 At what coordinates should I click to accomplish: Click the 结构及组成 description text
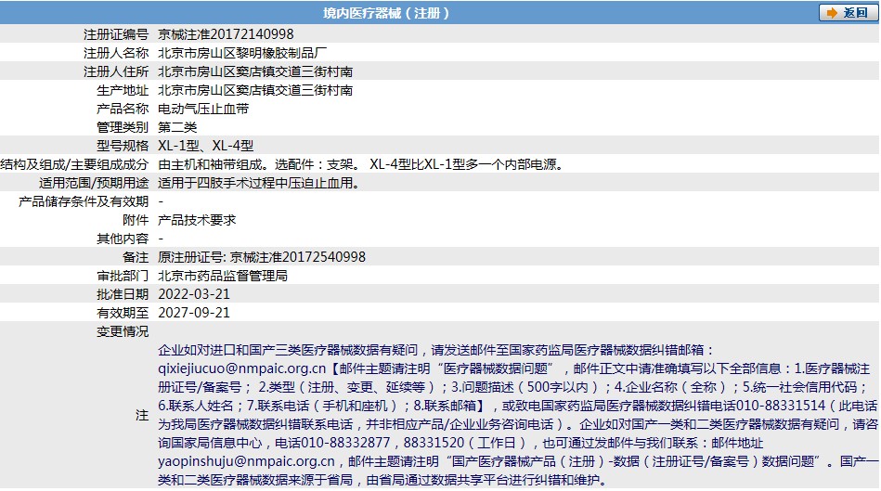pos(360,164)
